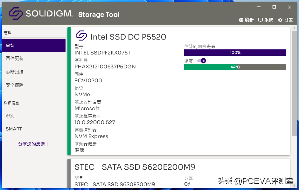This screenshot has width=299, height=190.
Task: Click the 分享您的反馈 feedback link
Action: [x=33, y=143]
